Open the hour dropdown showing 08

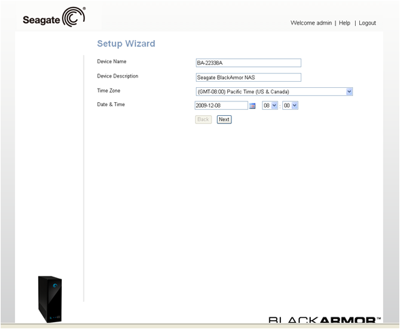pyautogui.click(x=270, y=106)
